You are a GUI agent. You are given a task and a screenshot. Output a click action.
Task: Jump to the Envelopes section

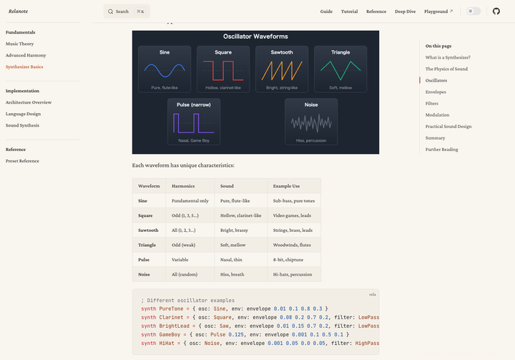click(x=436, y=92)
